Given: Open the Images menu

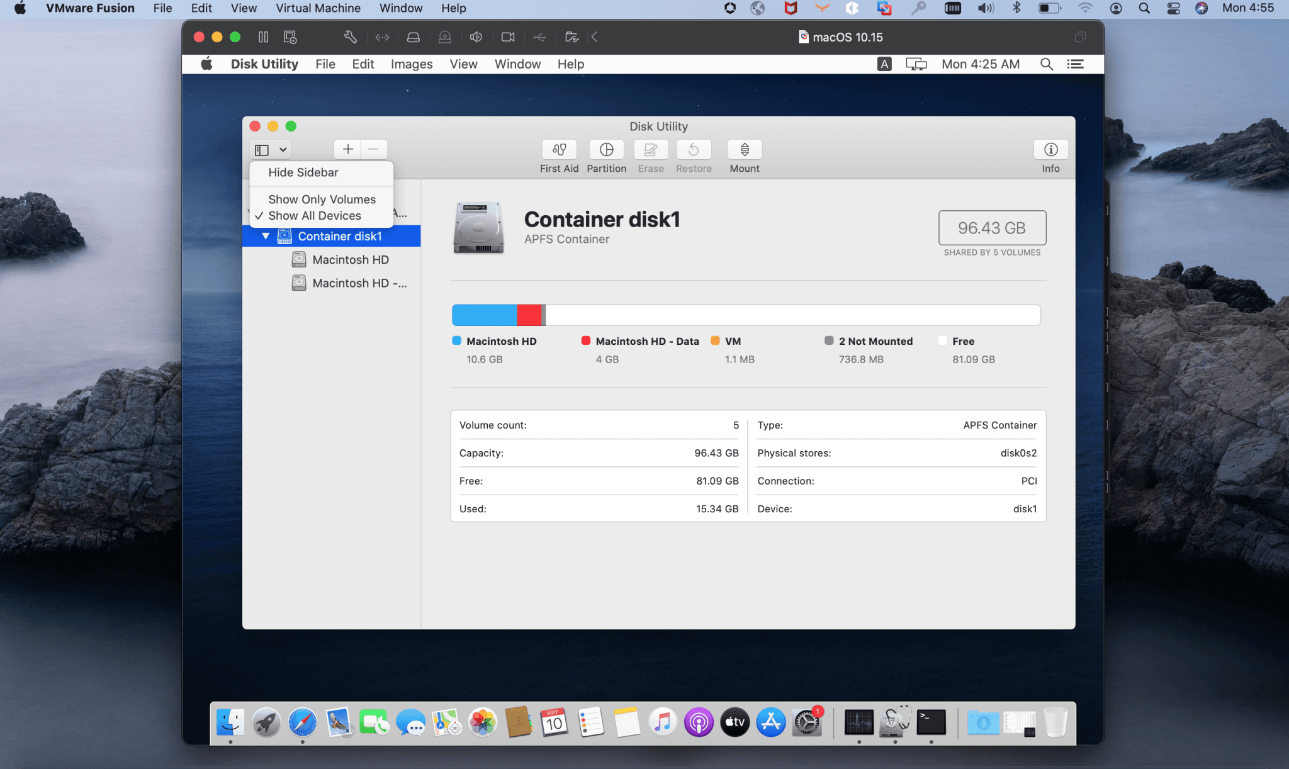Looking at the screenshot, I should coord(411,64).
